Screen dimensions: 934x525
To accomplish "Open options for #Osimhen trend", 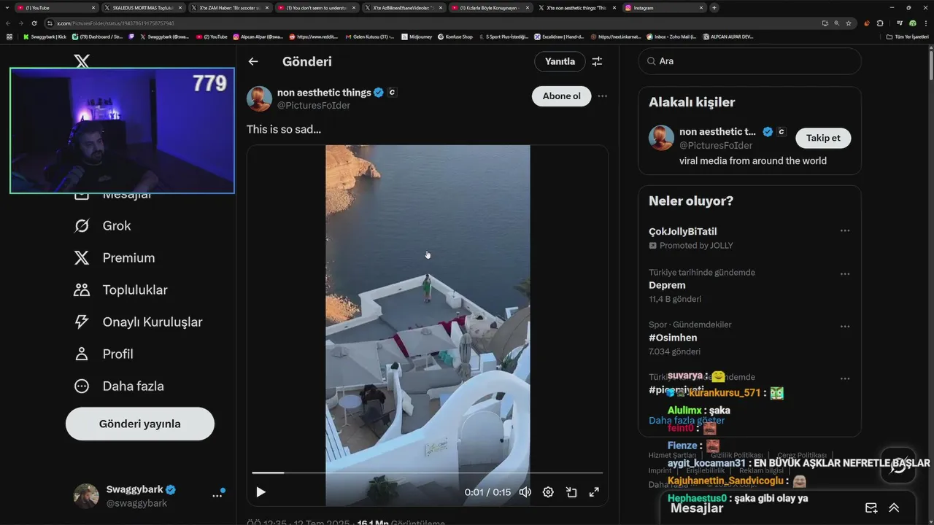I will tap(845, 327).
